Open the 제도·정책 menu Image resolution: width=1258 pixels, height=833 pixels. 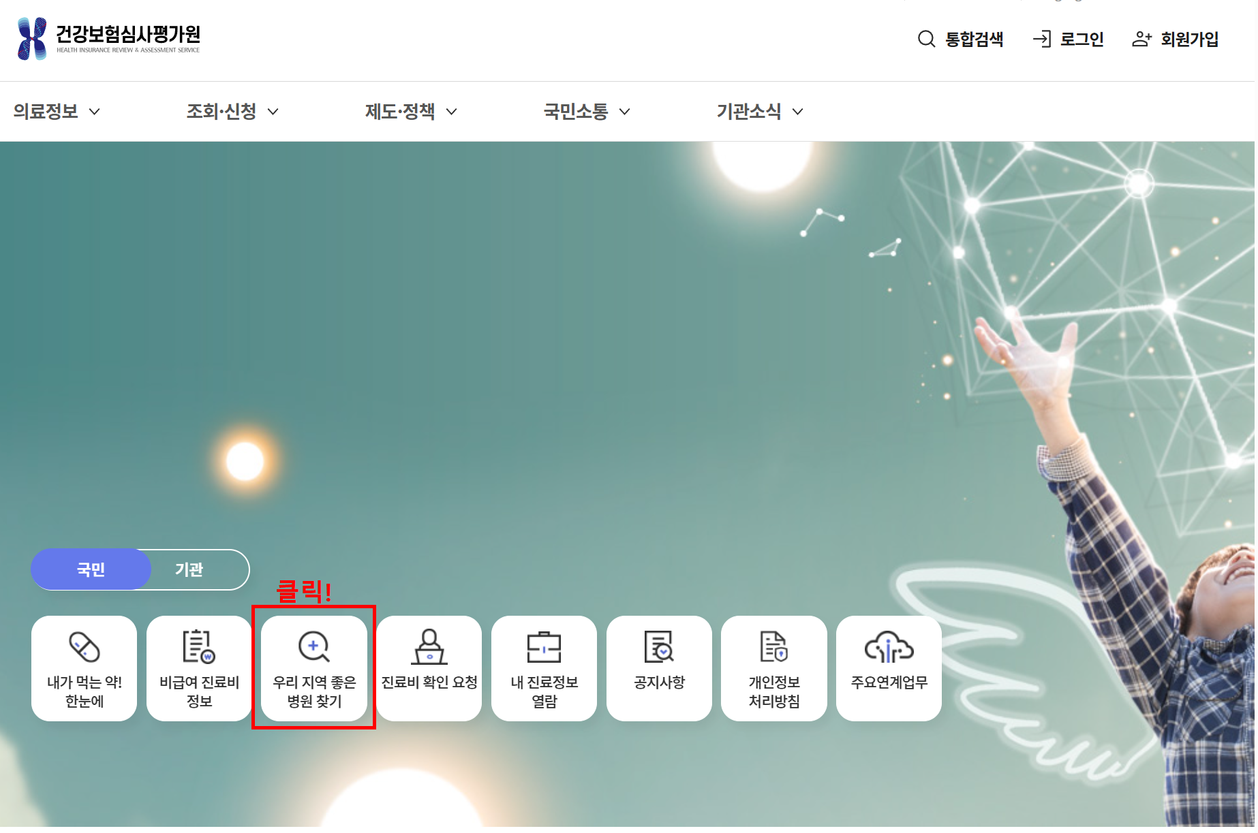pyautogui.click(x=400, y=112)
